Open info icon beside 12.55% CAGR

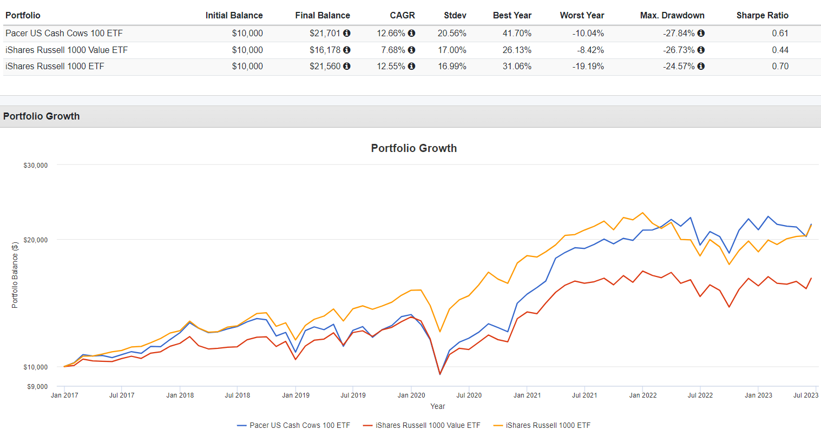(x=411, y=66)
